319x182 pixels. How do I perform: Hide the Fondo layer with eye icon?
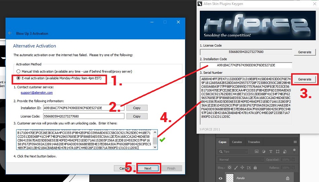(x=221, y=178)
